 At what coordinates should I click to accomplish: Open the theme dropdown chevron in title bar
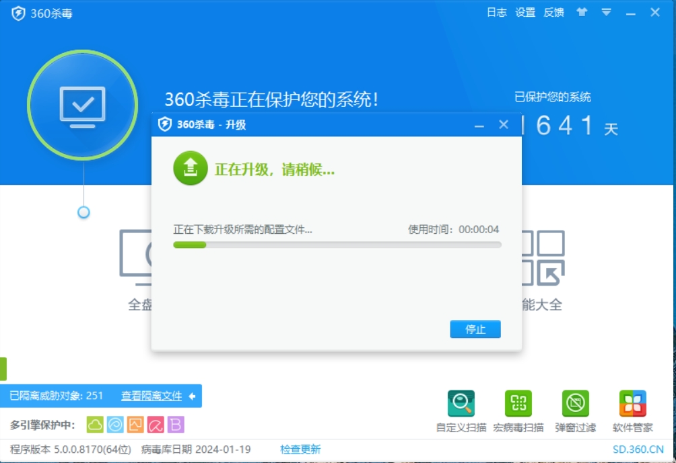pyautogui.click(x=607, y=11)
